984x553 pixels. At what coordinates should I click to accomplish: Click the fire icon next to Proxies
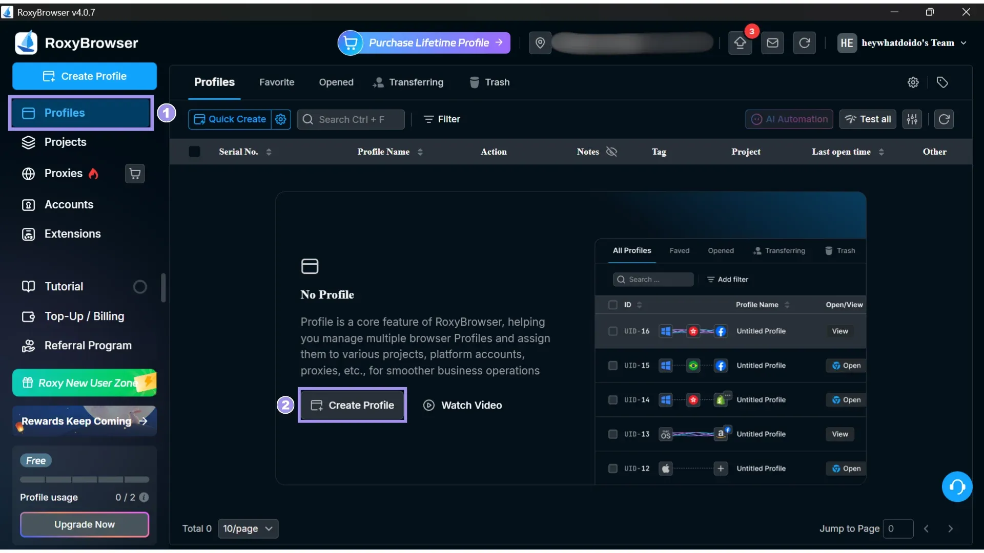[x=93, y=174]
